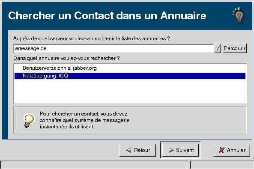The image size is (254, 169).
Task: Click the right status bar panel
Action: (x=222, y=165)
